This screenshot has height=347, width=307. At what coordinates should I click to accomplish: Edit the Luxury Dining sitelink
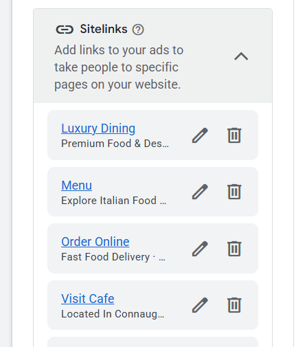tap(200, 135)
